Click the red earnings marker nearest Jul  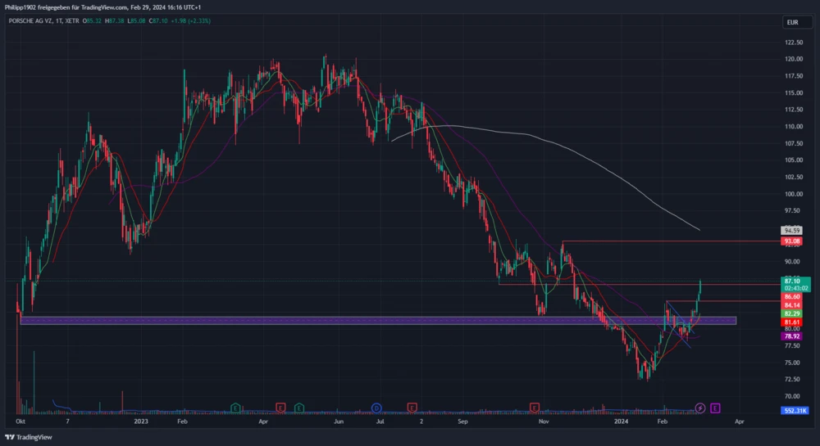point(411,407)
